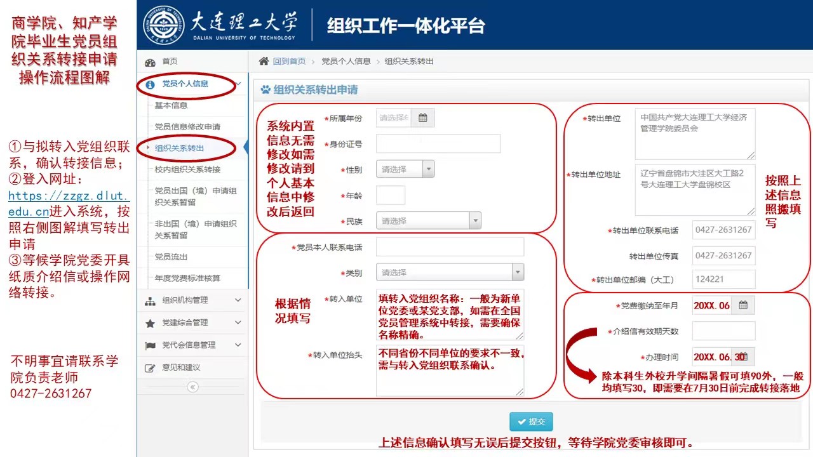Click 回到首页 breadcrumb link
Screen dimensions: 813x457
coord(289,61)
